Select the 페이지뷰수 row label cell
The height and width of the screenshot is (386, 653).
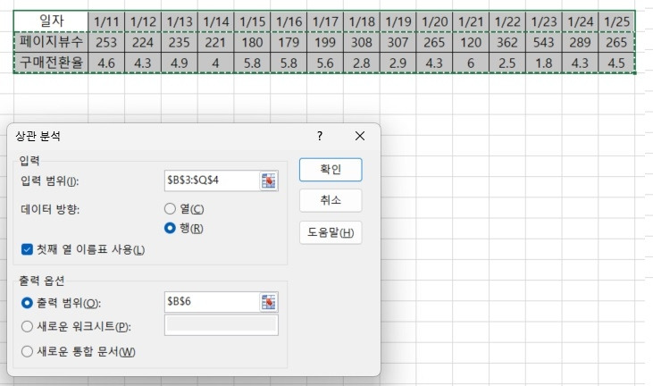click(51, 42)
